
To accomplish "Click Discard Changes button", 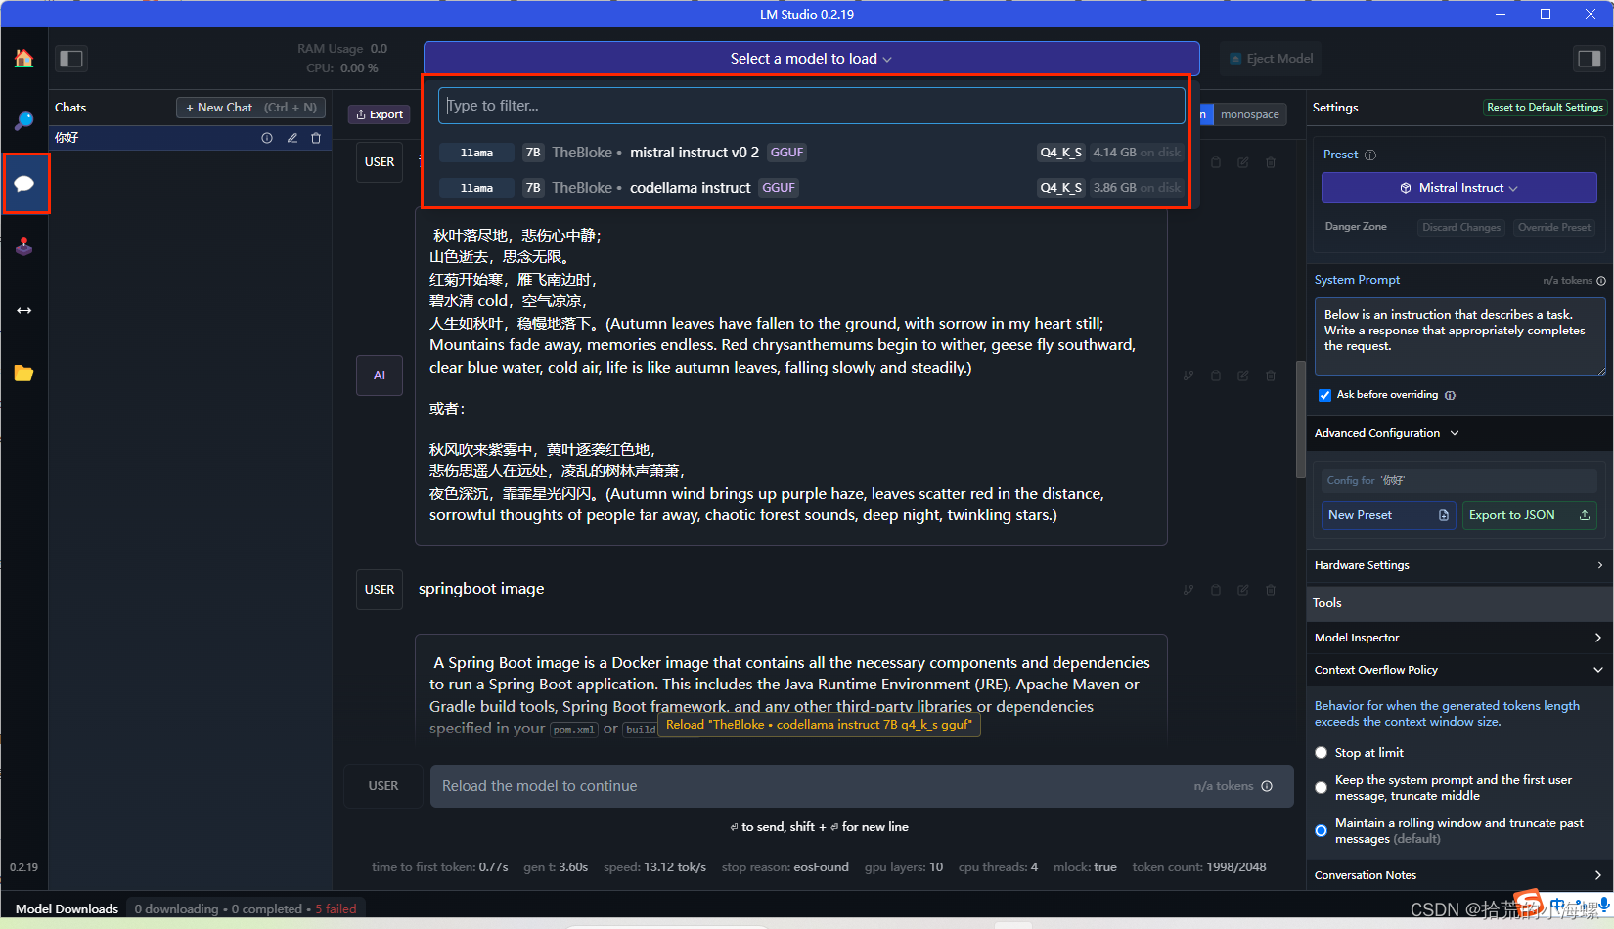I will [x=1460, y=227].
